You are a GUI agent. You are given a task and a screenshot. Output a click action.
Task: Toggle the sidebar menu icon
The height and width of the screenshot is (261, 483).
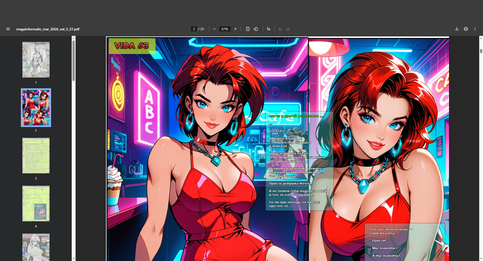8,29
